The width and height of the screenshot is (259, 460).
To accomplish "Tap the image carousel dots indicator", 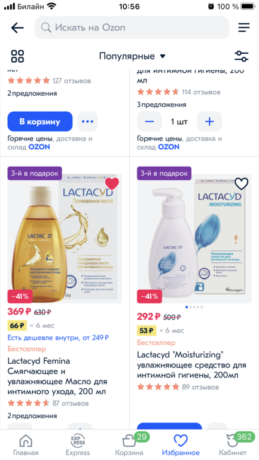I will pyautogui.click(x=194, y=307).
